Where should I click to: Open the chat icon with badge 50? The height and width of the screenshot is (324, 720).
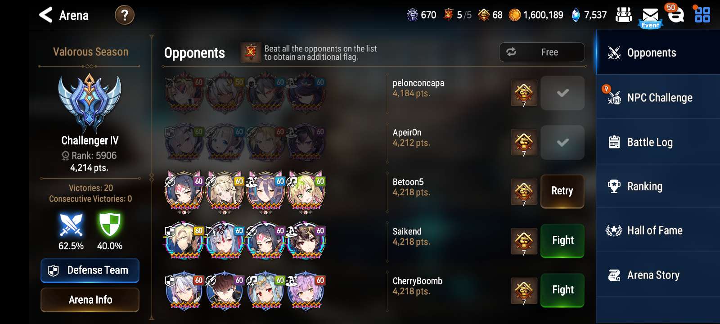pyautogui.click(x=675, y=13)
